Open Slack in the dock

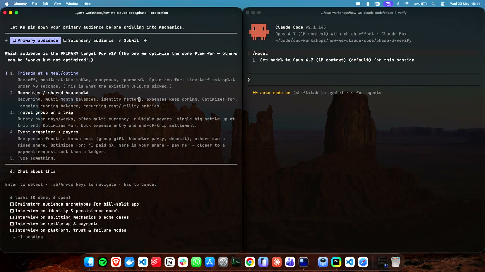[183, 262]
